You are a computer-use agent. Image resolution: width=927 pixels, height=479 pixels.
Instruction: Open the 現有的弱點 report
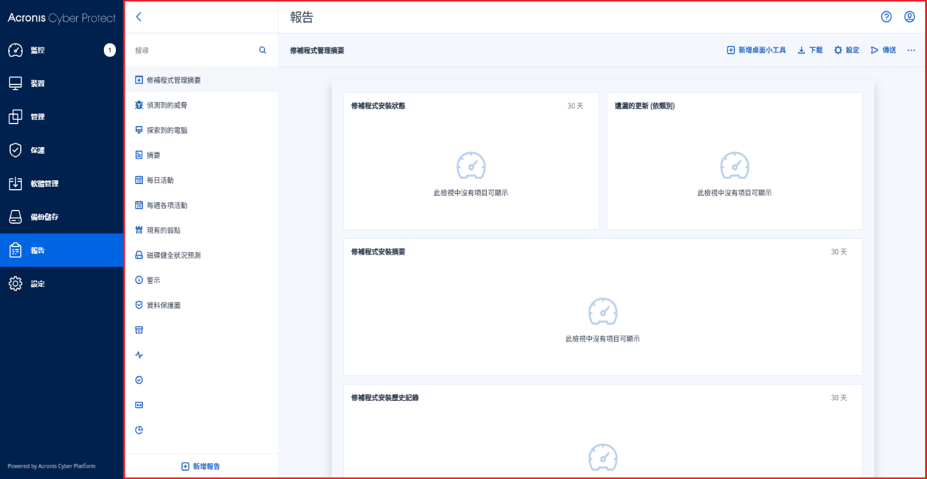pos(202,230)
